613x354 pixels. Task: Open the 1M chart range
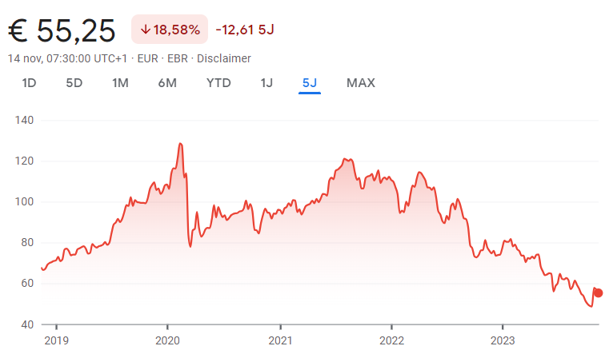pyautogui.click(x=120, y=83)
